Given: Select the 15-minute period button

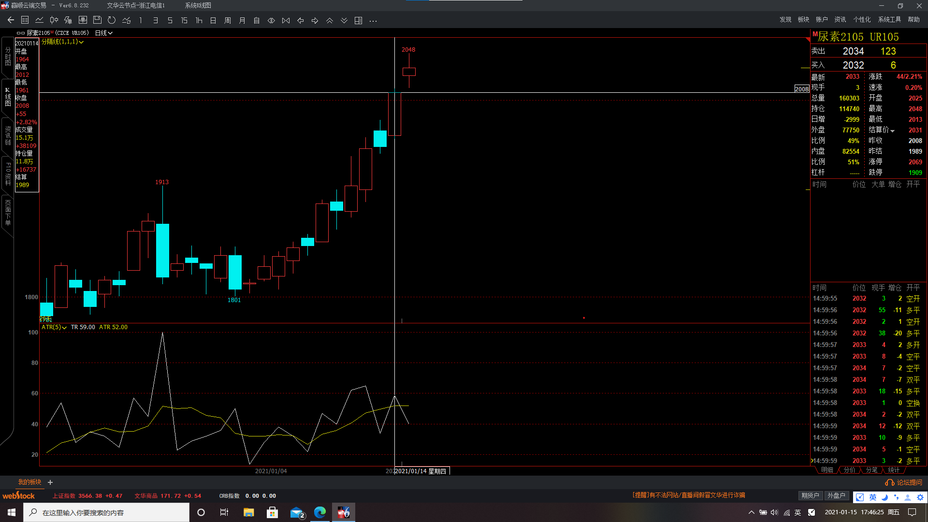Looking at the screenshot, I should [184, 20].
